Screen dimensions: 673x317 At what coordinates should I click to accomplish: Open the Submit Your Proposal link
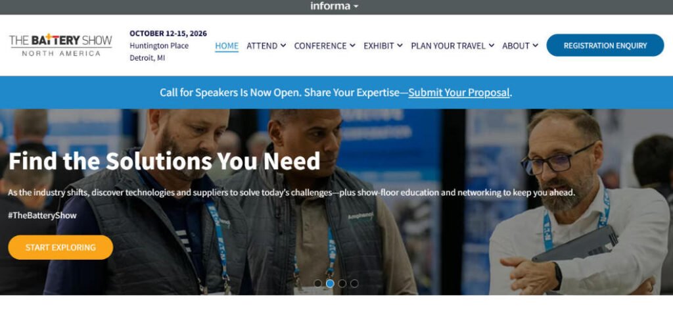click(x=459, y=93)
